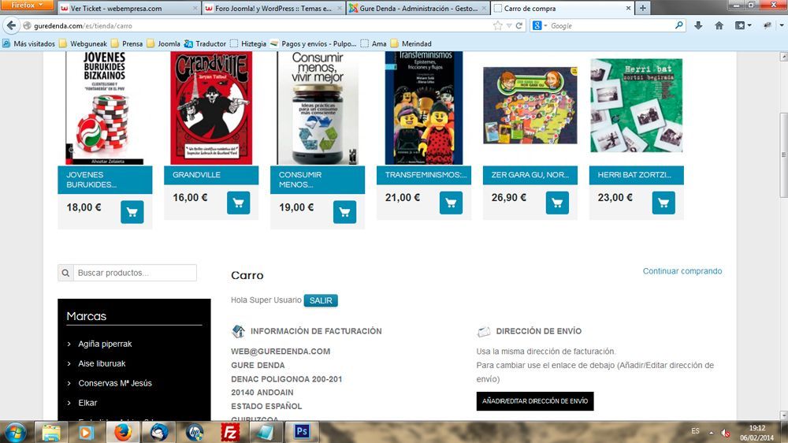Focus the Buscar productos search field
The height and width of the screenshot is (443, 788).
click(135, 273)
